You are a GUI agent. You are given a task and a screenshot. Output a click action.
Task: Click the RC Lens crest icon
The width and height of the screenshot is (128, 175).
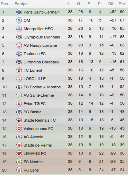point(19,170)
